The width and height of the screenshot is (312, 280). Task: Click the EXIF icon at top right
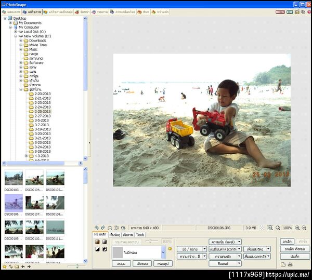tap(290, 12)
